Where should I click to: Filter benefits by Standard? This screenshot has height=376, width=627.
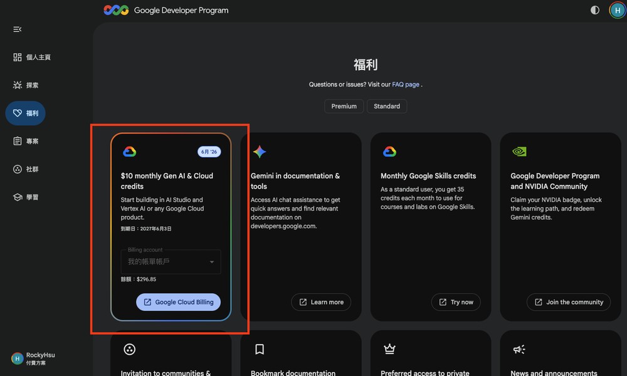pos(387,107)
